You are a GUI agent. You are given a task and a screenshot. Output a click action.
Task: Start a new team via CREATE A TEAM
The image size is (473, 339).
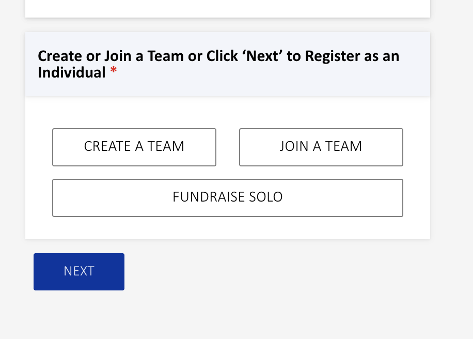pos(134,147)
